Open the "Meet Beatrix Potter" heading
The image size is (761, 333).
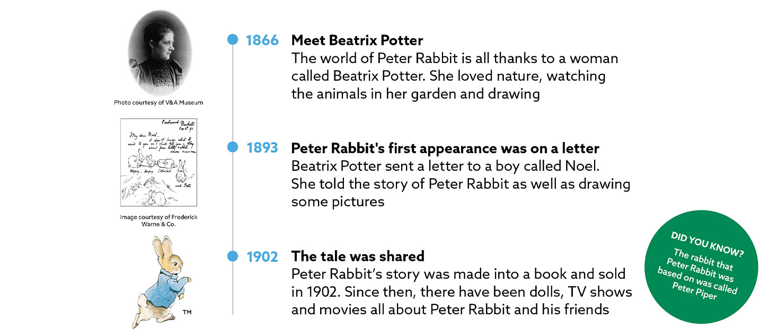point(357,40)
